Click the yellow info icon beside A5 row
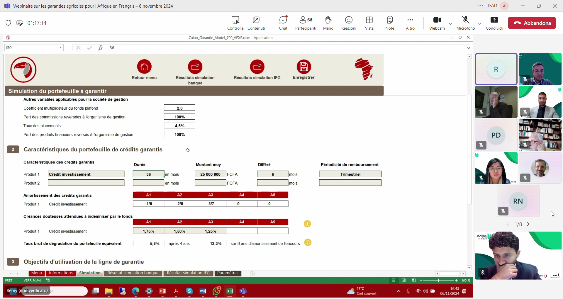563x299 pixels. tap(307, 224)
